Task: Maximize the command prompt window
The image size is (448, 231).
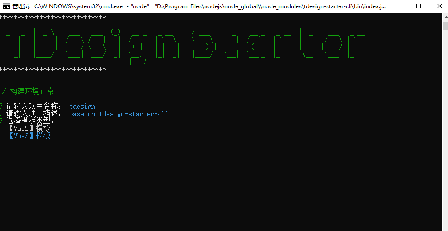Action: click(418, 6)
